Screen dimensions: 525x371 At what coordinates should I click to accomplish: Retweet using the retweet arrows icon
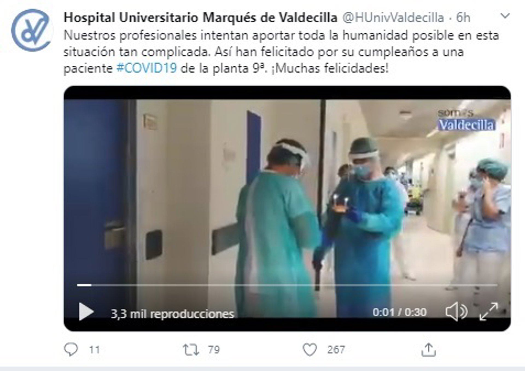tap(191, 350)
